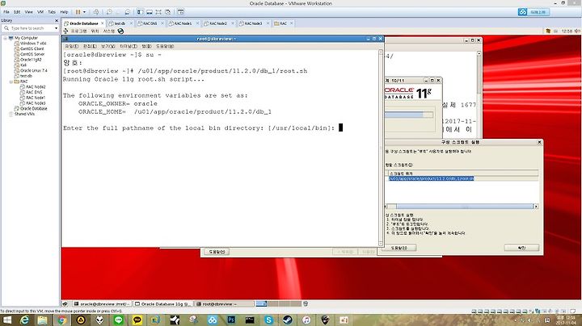
Task: Click the installer progress bar
Action: [x=409, y=115]
